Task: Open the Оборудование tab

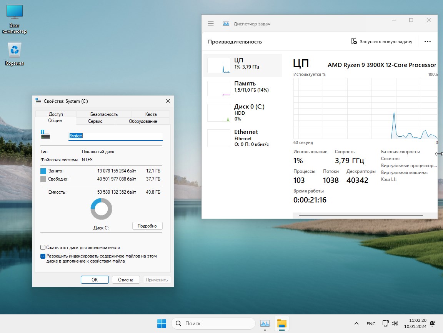Action: point(143,121)
